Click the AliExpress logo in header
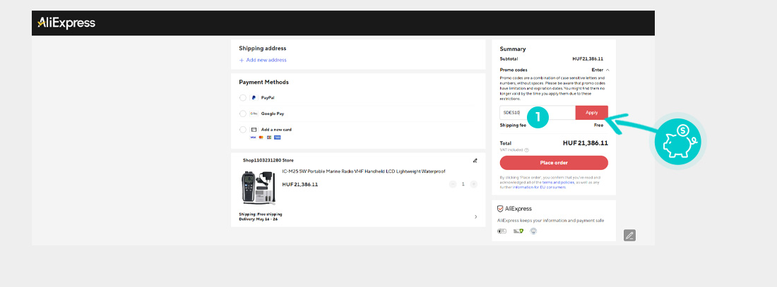 pos(66,23)
